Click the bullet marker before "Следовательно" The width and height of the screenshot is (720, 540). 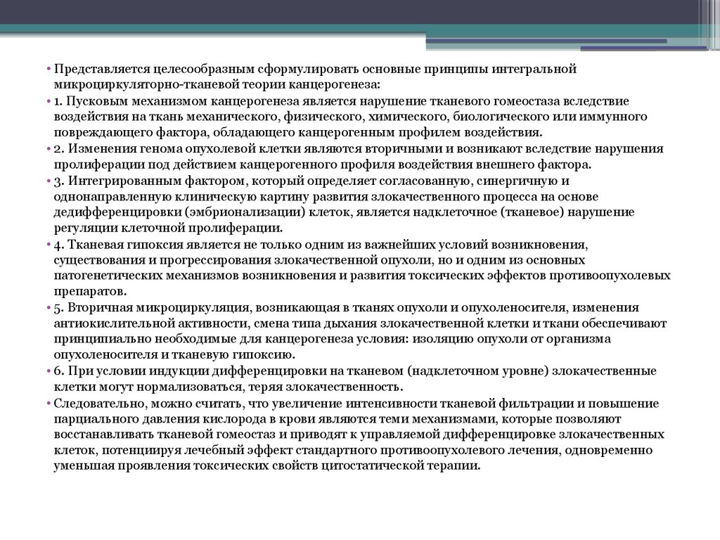(x=49, y=403)
